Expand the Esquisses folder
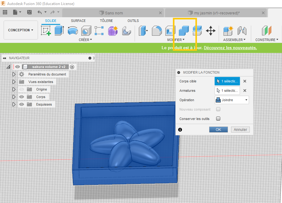 coord(14,104)
